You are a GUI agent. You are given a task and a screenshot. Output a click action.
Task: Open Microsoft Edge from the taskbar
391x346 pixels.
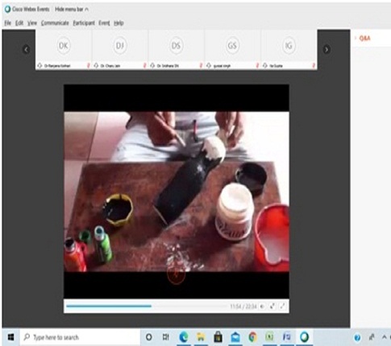click(184, 337)
